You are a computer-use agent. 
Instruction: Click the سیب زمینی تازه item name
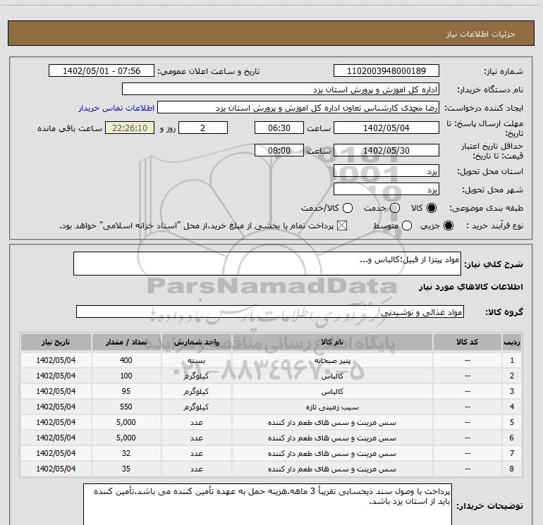332,407
